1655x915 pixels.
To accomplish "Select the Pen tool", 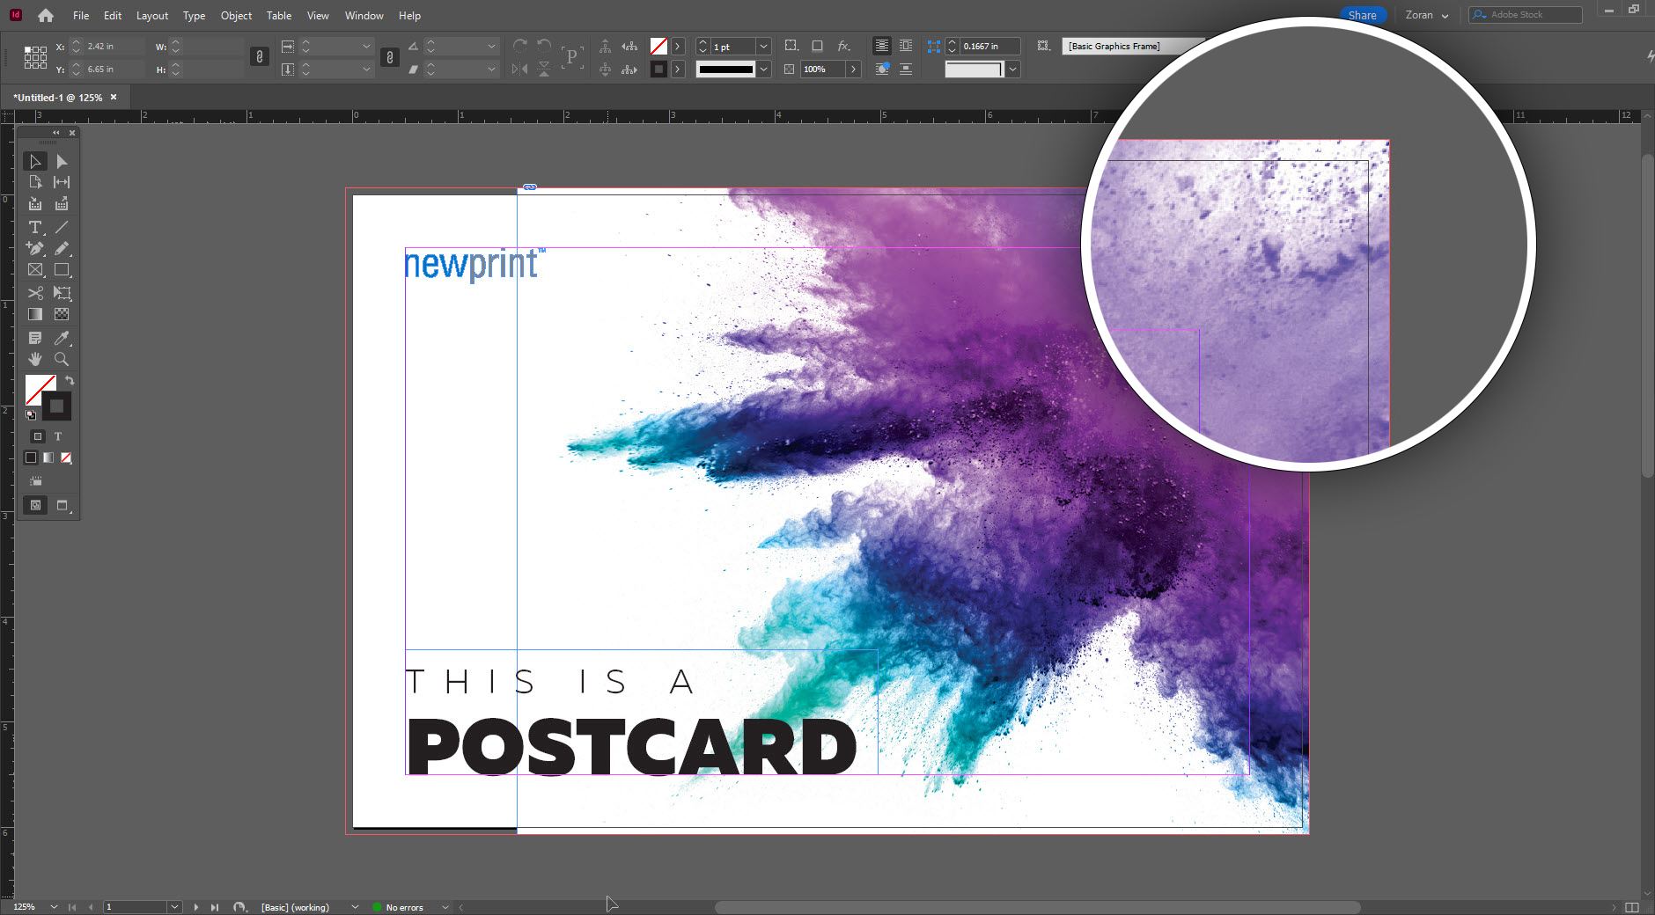I will click(x=35, y=249).
